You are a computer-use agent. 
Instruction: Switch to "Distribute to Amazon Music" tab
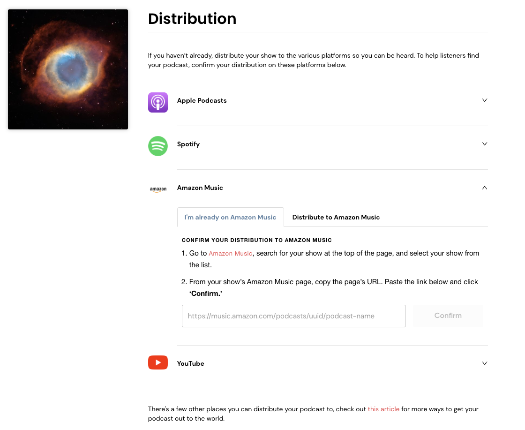336,217
